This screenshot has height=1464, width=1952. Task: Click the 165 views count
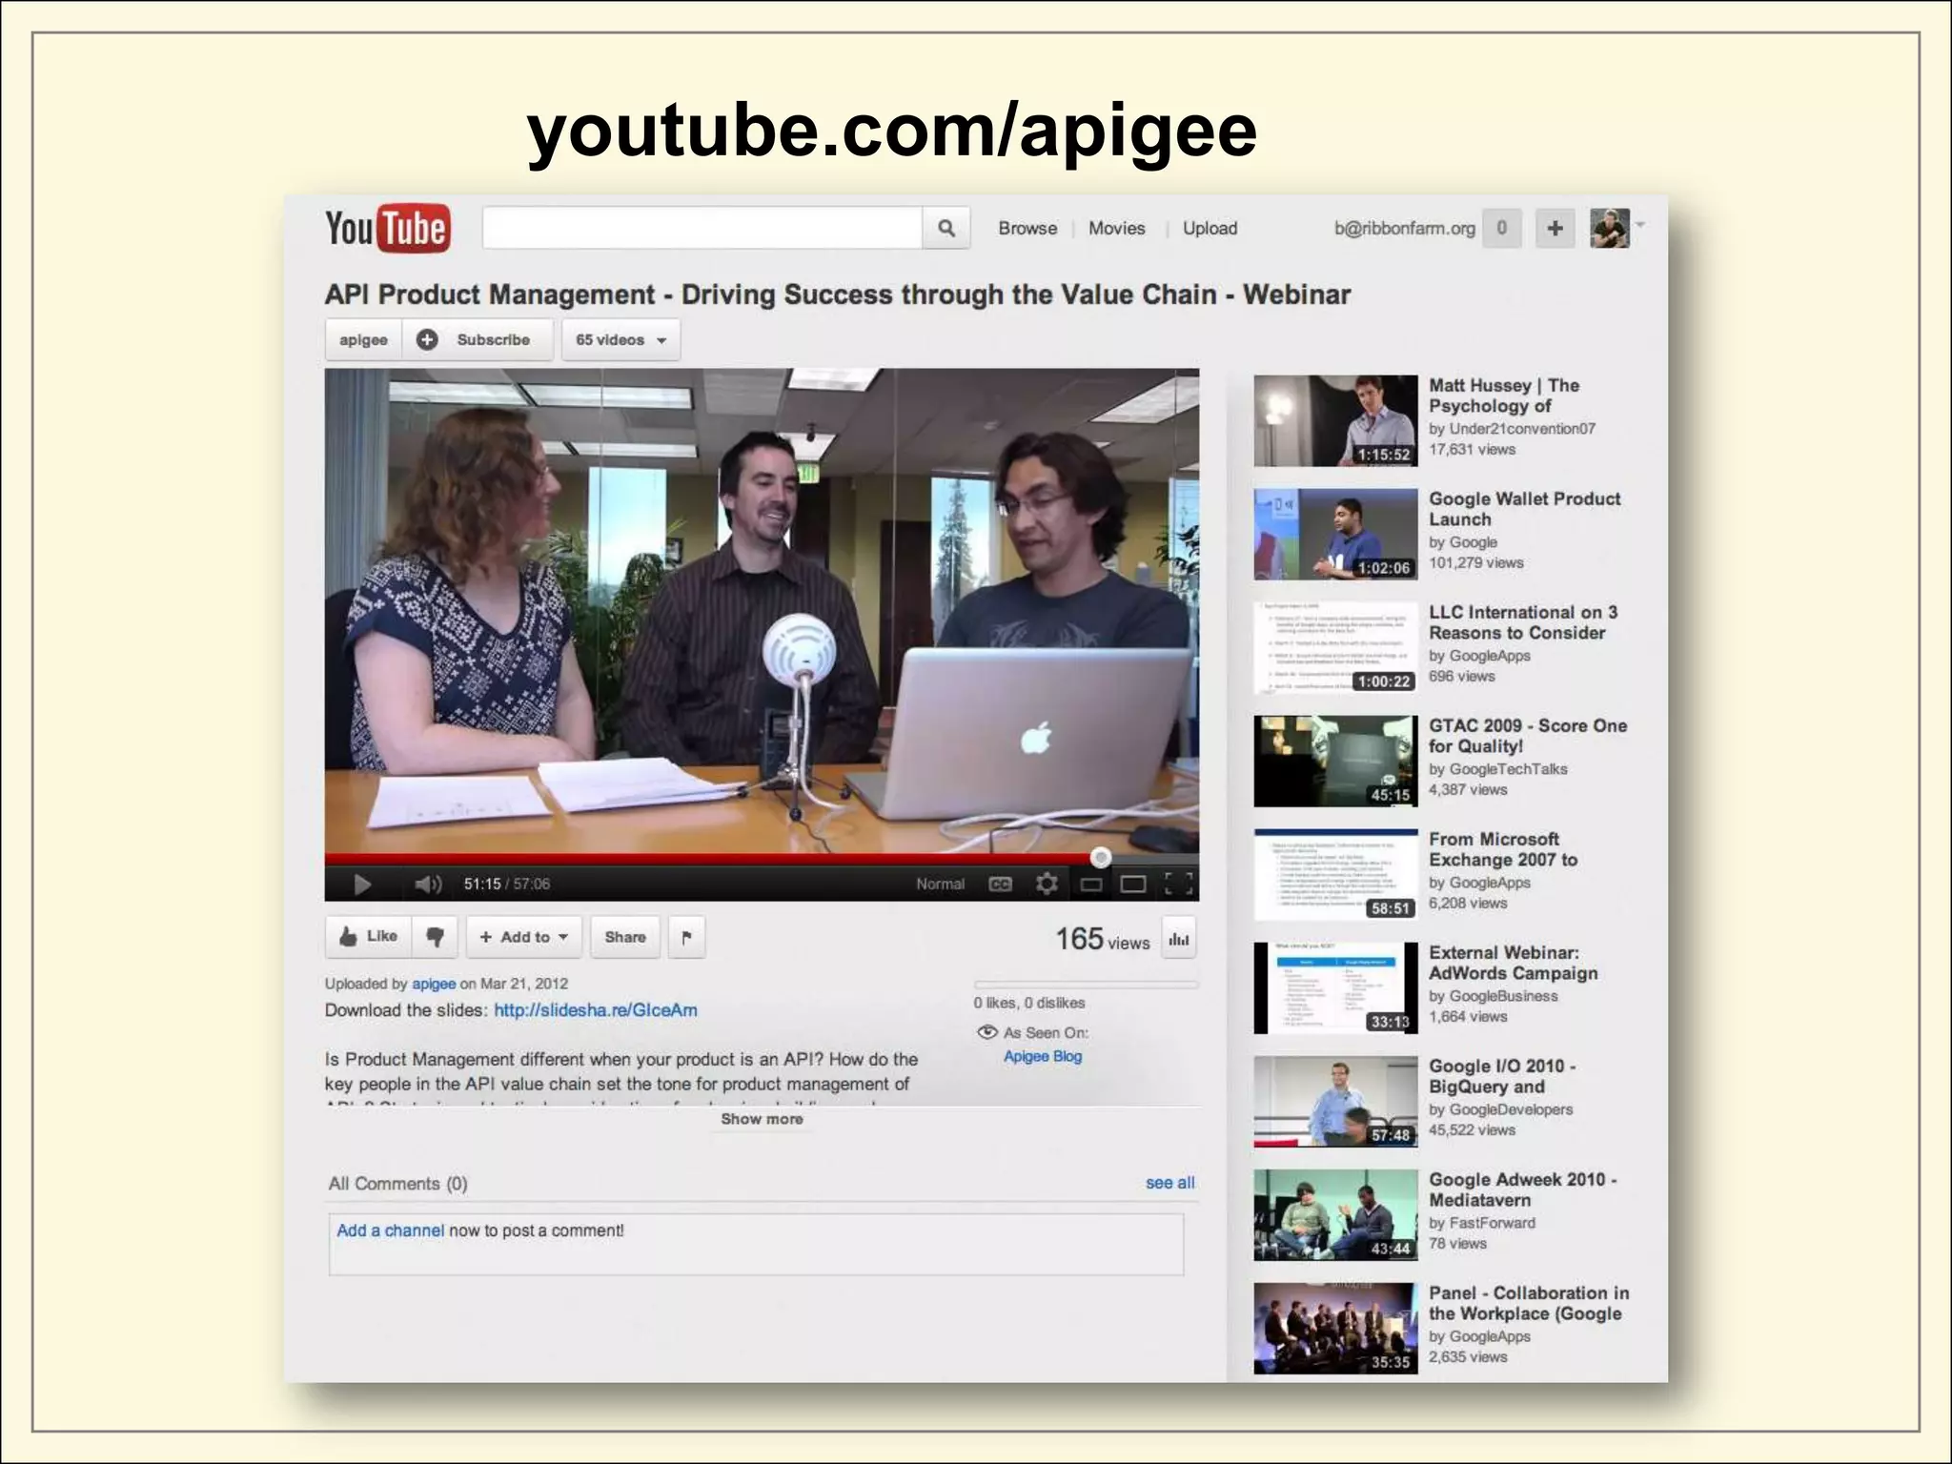pyautogui.click(x=1103, y=940)
